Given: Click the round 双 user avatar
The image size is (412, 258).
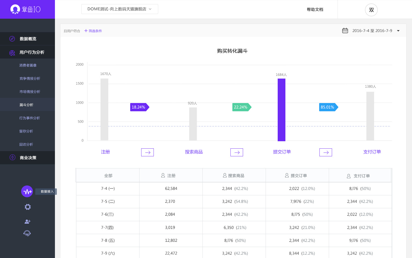Looking at the screenshot, I should tap(371, 10).
